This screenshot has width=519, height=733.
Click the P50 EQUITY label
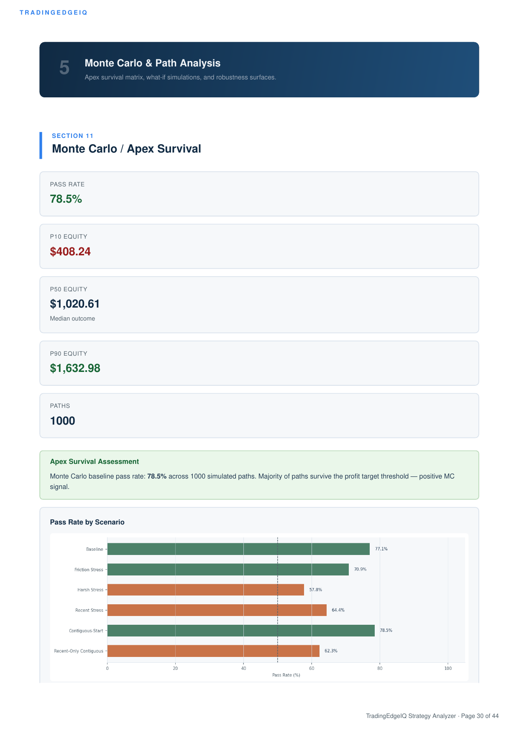click(x=69, y=289)
